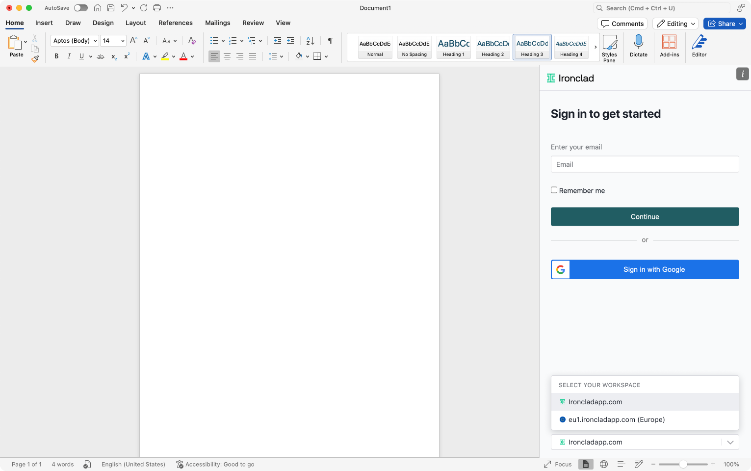Open the Comments pane

[622, 24]
